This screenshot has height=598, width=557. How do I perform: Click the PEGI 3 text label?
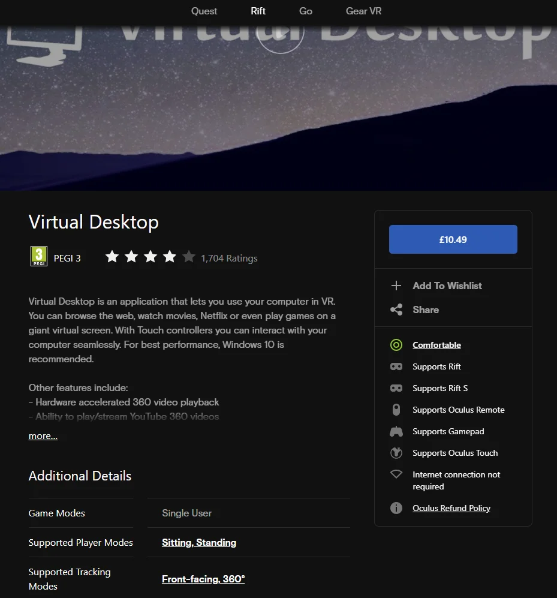(x=67, y=258)
